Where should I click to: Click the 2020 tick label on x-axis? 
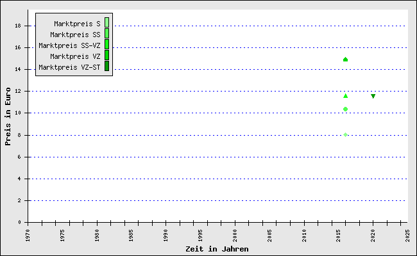[373, 234]
